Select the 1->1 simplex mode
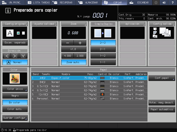The width and height of the screenshot is (177, 132). (103, 62)
